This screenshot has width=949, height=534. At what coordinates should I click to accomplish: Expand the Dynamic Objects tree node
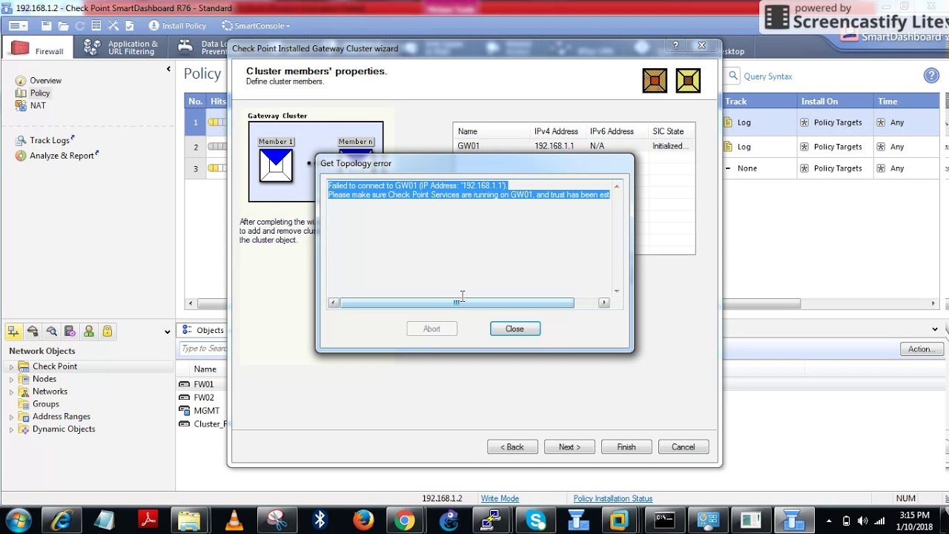(11, 430)
